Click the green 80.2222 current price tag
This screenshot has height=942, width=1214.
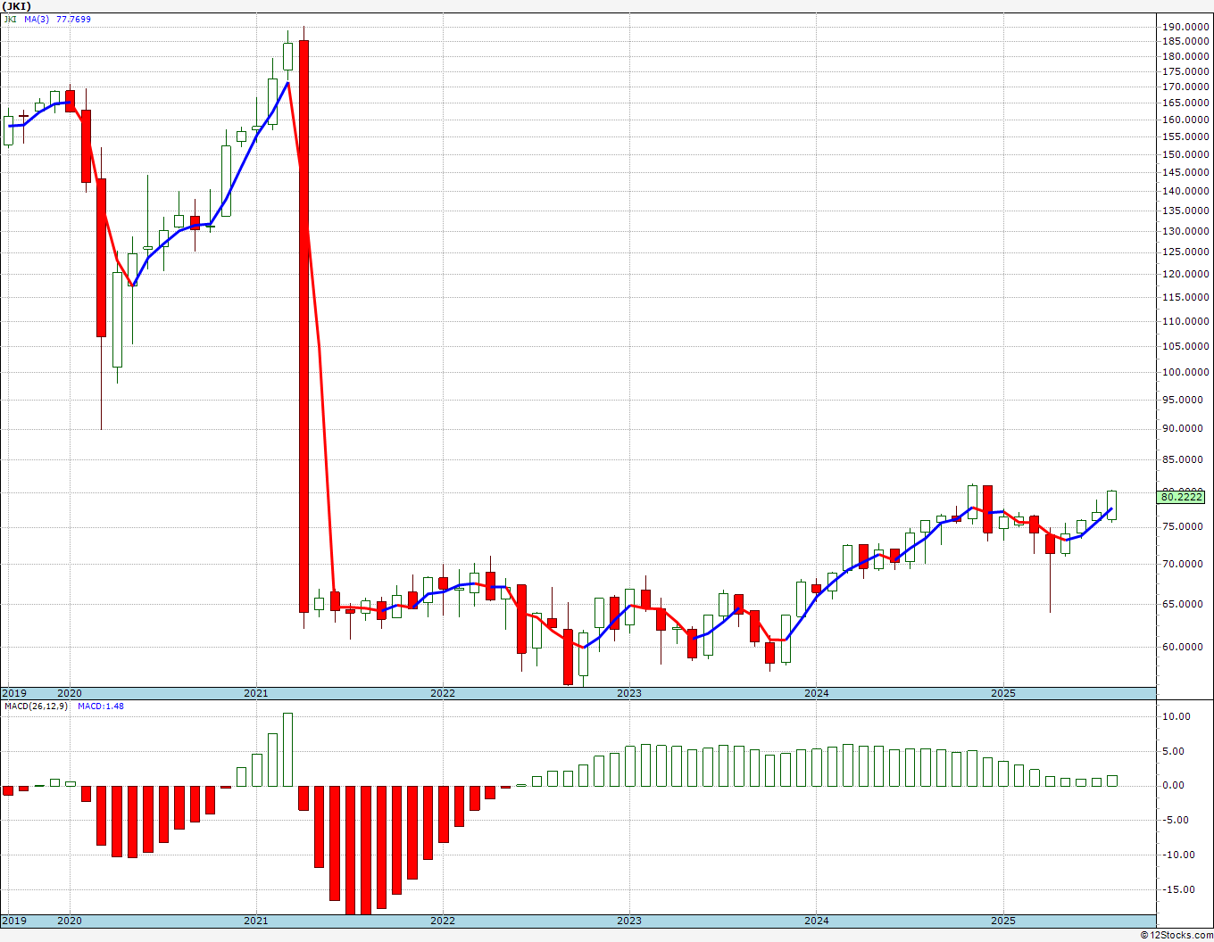1182,497
